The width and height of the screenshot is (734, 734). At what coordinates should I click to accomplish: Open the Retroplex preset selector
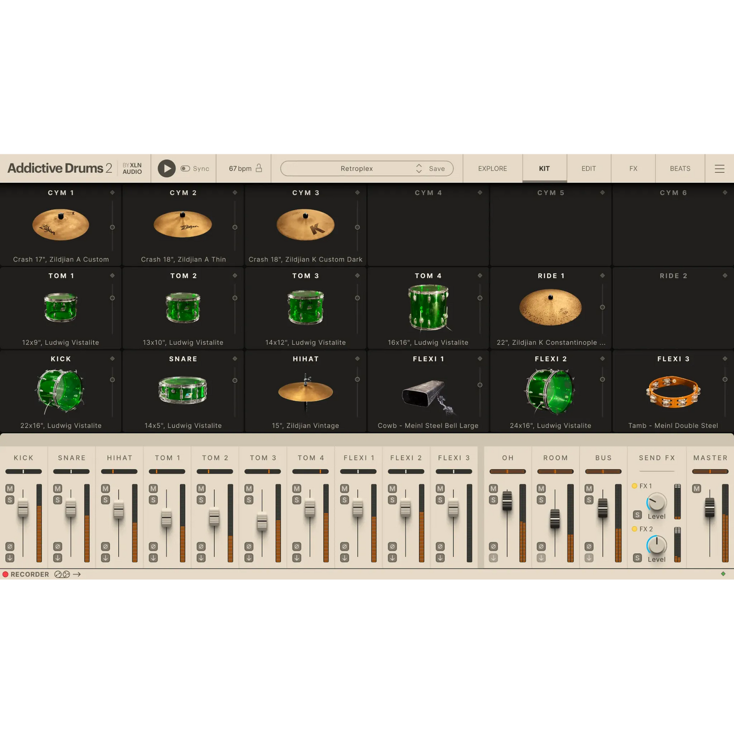(x=357, y=168)
